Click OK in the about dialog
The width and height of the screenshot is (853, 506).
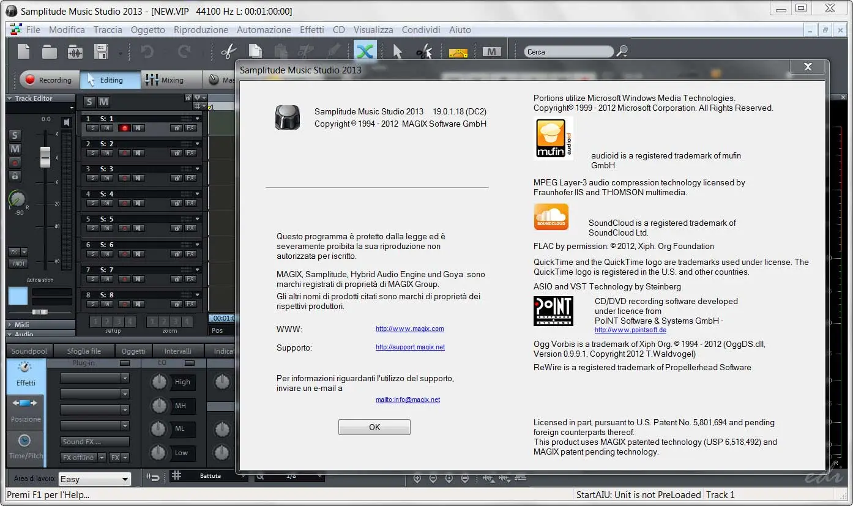click(x=374, y=427)
